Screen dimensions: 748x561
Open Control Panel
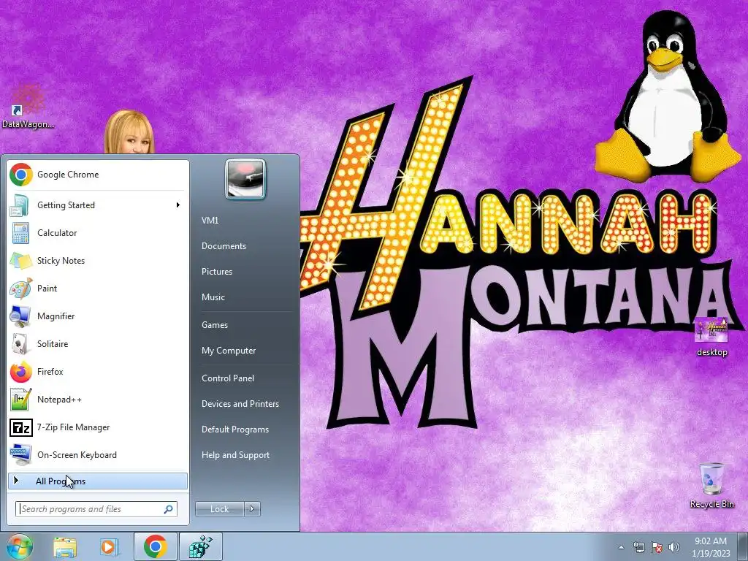coord(228,378)
